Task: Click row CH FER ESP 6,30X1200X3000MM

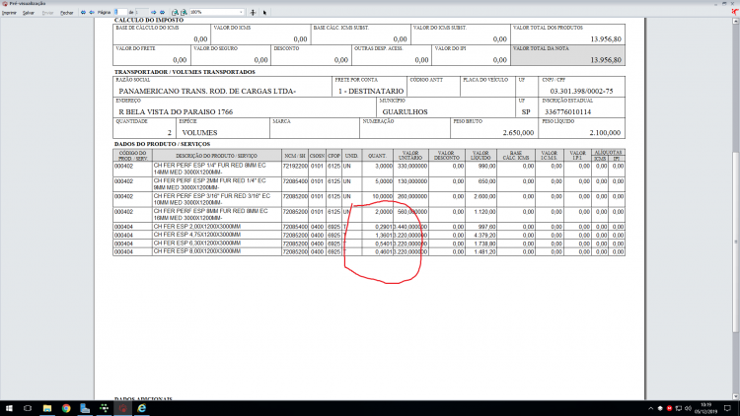Action: [x=196, y=243]
